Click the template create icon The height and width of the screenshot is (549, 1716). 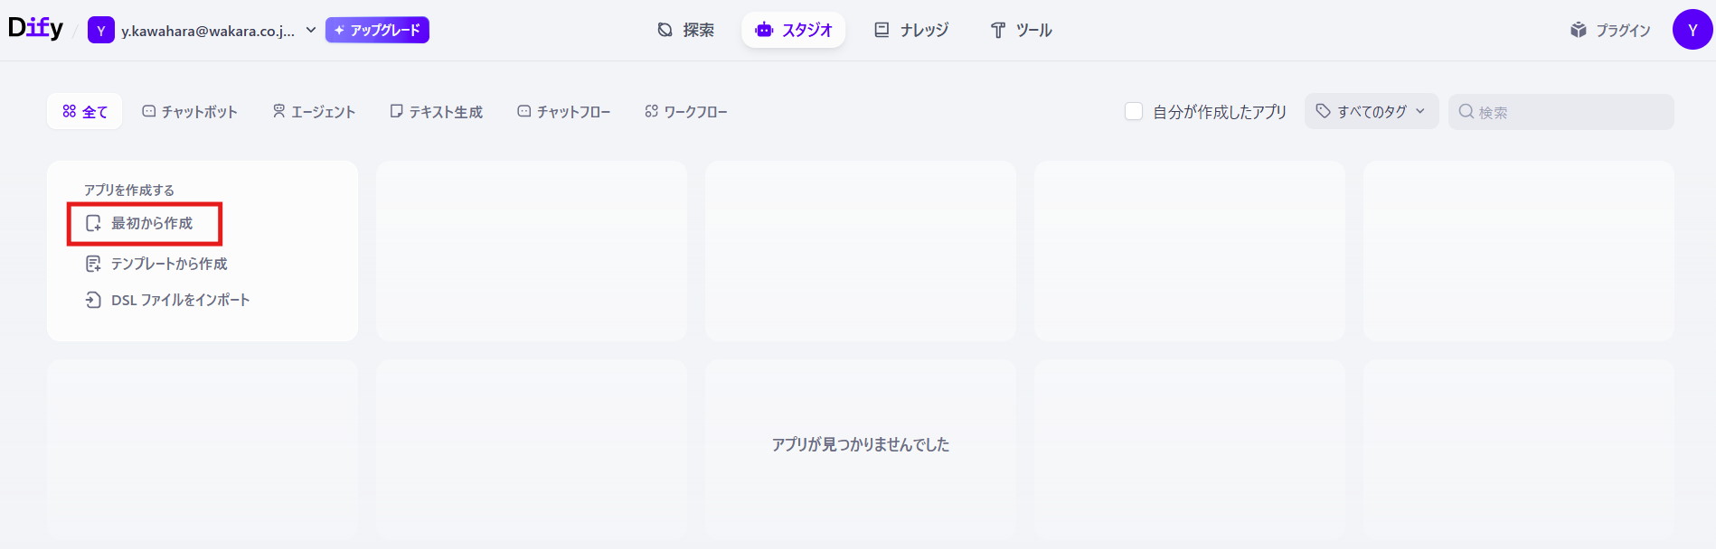93,264
